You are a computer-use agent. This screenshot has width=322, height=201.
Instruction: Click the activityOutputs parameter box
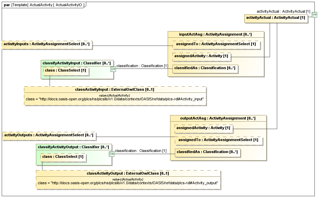[49, 135]
